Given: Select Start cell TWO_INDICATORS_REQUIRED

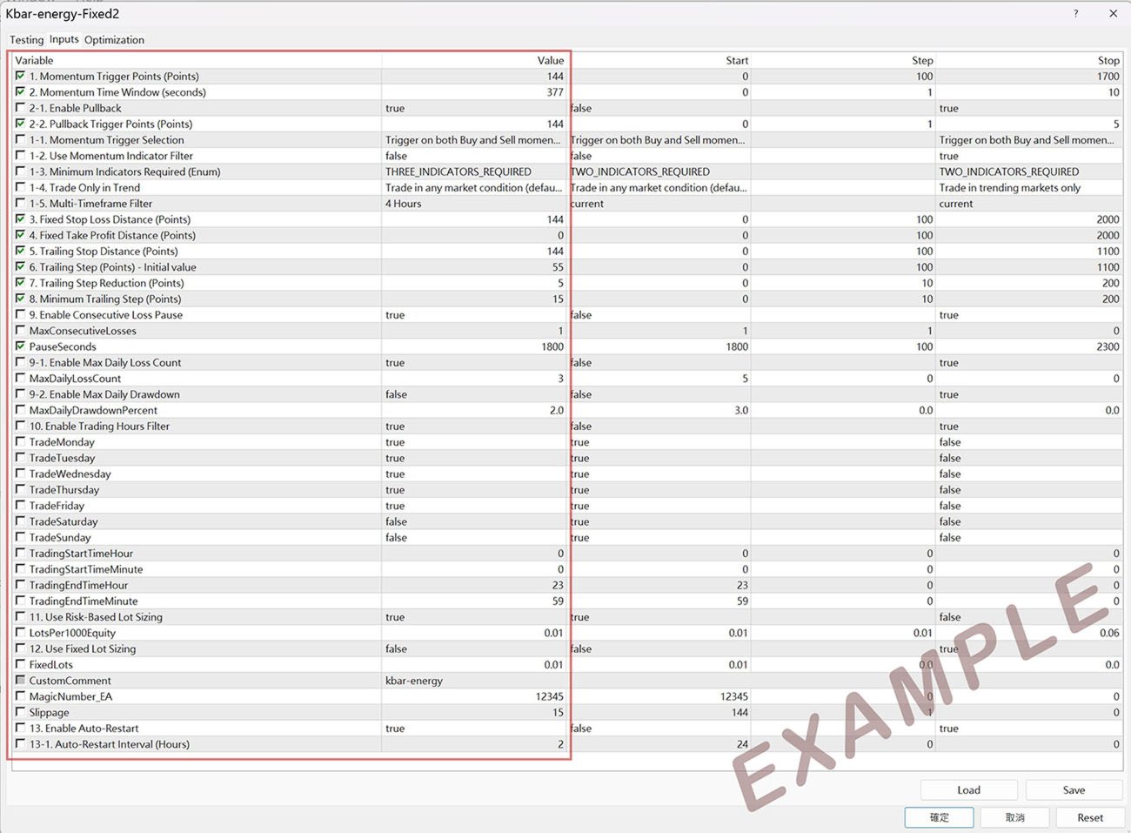Looking at the screenshot, I should [x=659, y=172].
